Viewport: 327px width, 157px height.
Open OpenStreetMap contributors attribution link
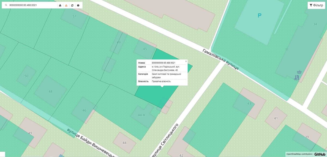(299, 154)
